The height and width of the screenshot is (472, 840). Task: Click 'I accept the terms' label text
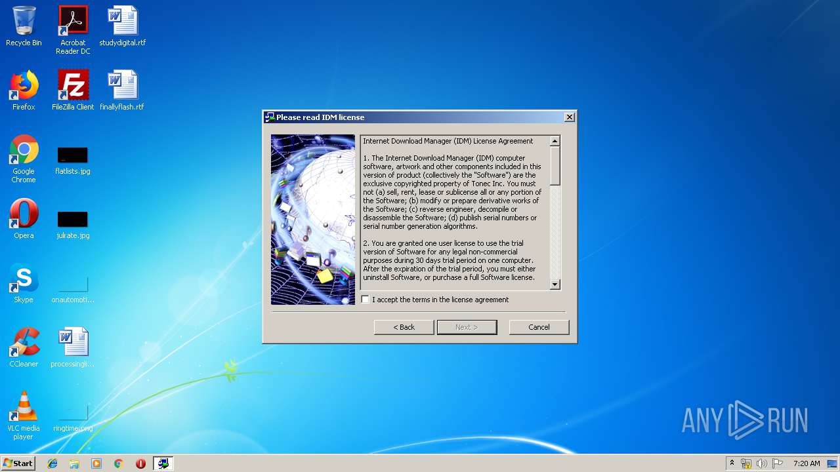440,300
